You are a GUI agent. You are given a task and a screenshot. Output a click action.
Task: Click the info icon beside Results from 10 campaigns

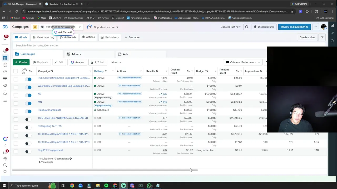(x=71, y=159)
